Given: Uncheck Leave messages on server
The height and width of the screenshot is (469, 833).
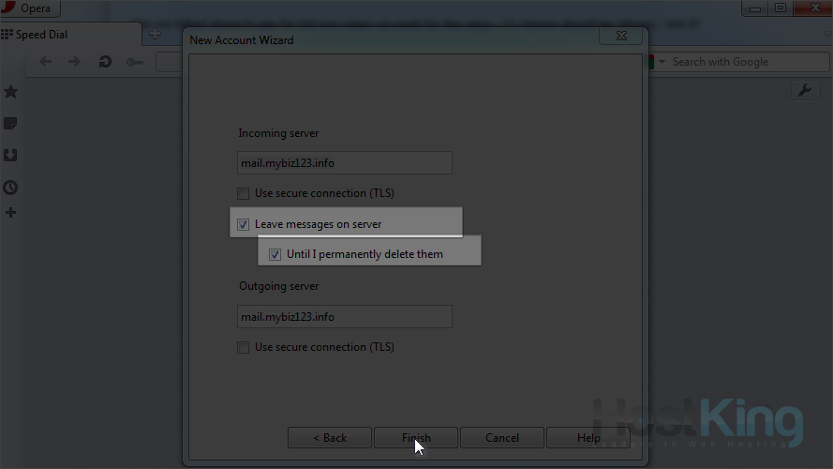Looking at the screenshot, I should 244,224.
